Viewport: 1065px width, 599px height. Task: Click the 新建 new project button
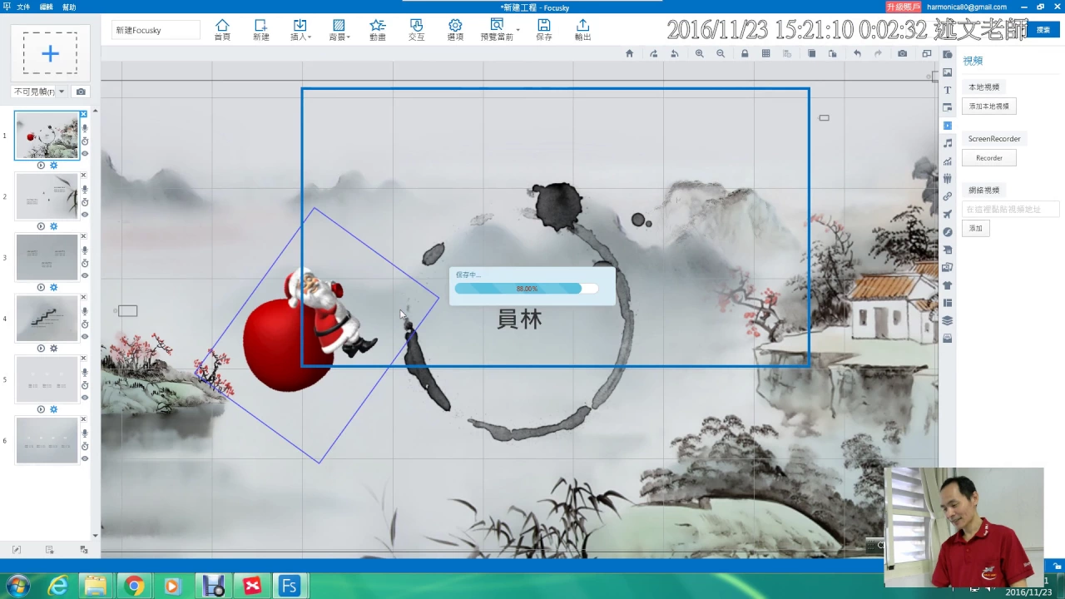pos(261,30)
